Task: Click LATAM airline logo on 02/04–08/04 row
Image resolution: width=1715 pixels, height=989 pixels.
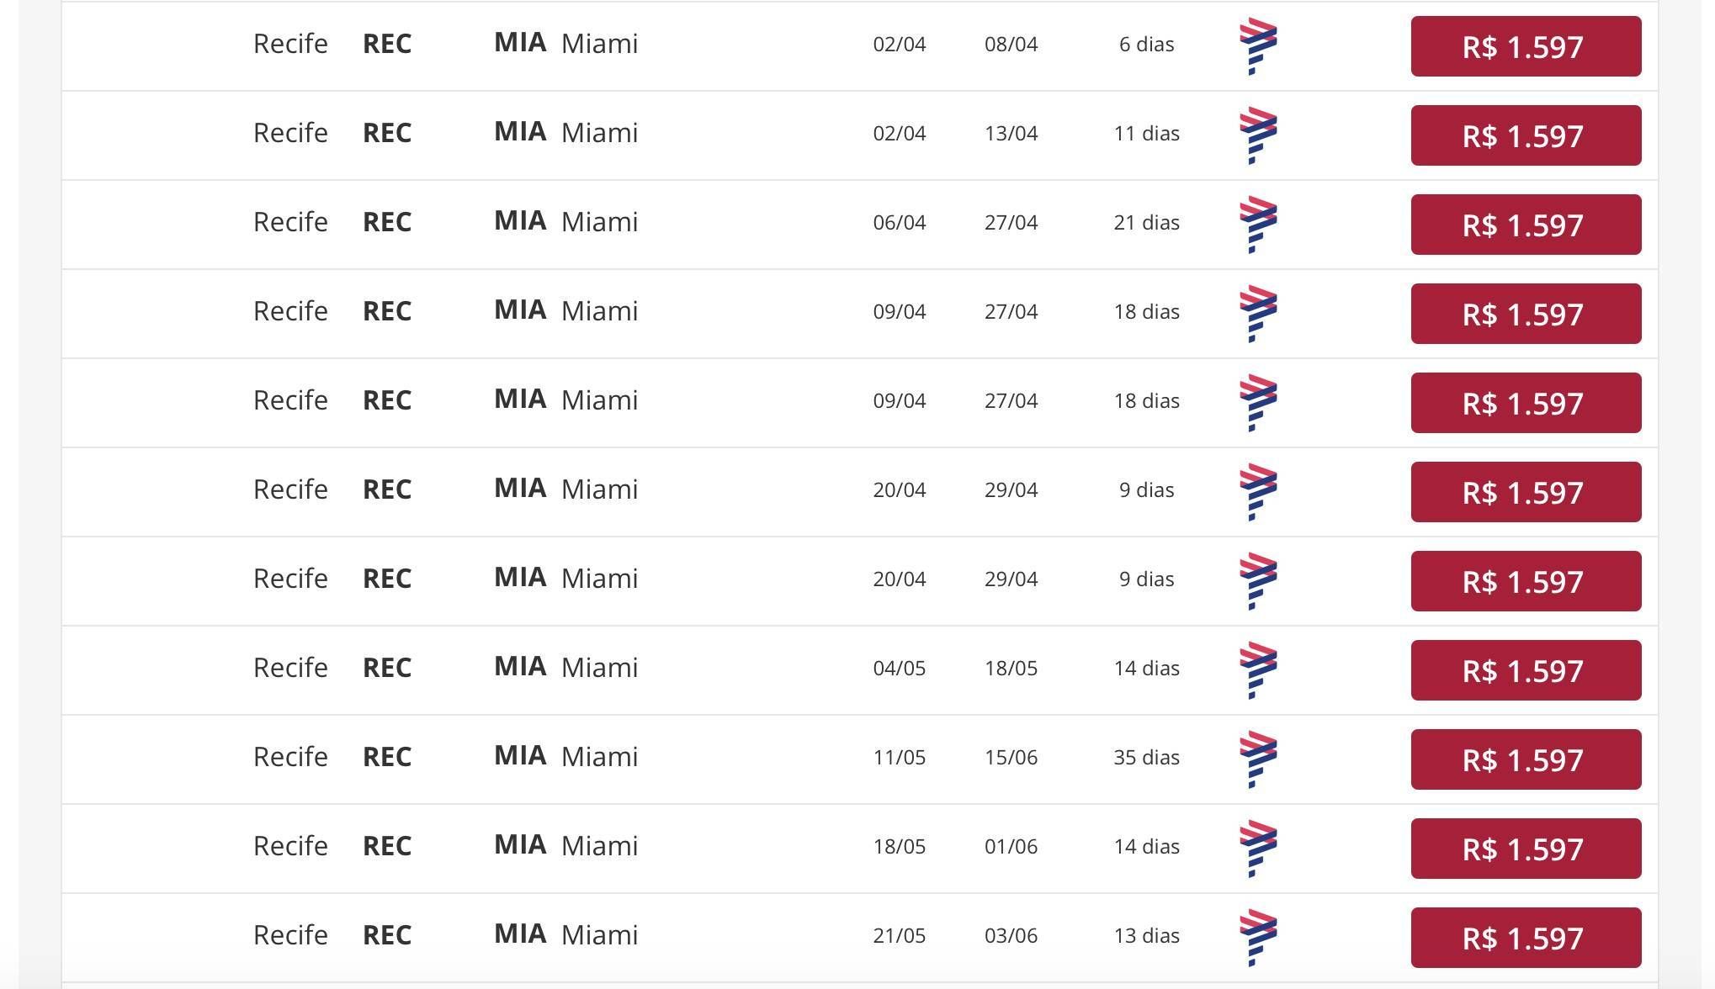Action: click(1258, 46)
